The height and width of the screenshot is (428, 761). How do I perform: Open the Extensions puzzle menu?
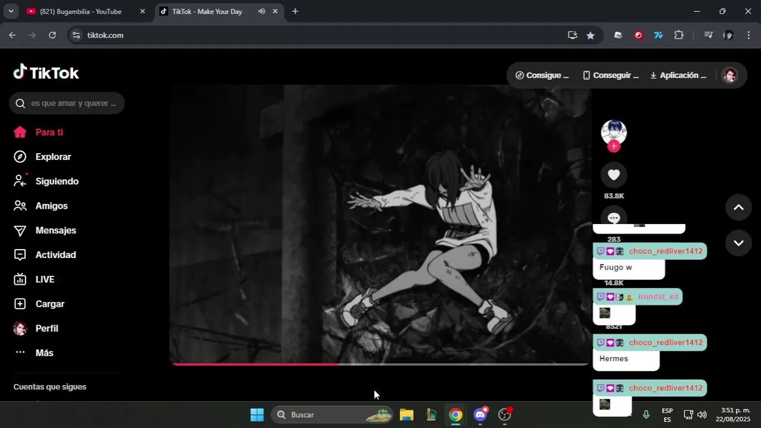coord(679,35)
